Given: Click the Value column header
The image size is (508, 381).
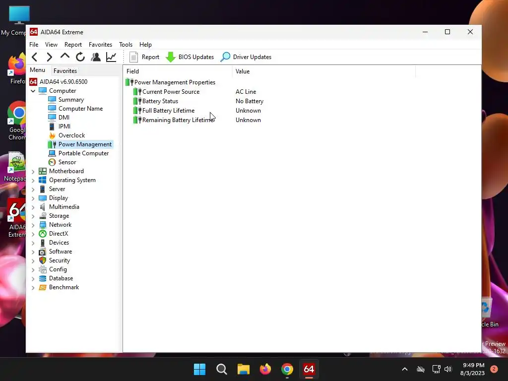Looking at the screenshot, I should 323,71.
